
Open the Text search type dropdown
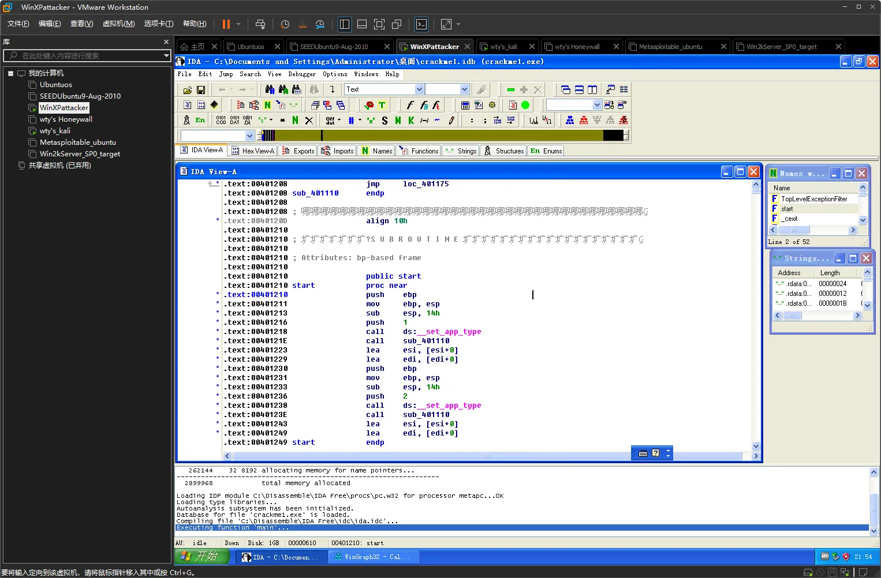coord(420,89)
